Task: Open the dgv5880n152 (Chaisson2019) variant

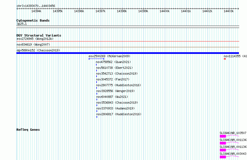Action: [x=38, y=50]
